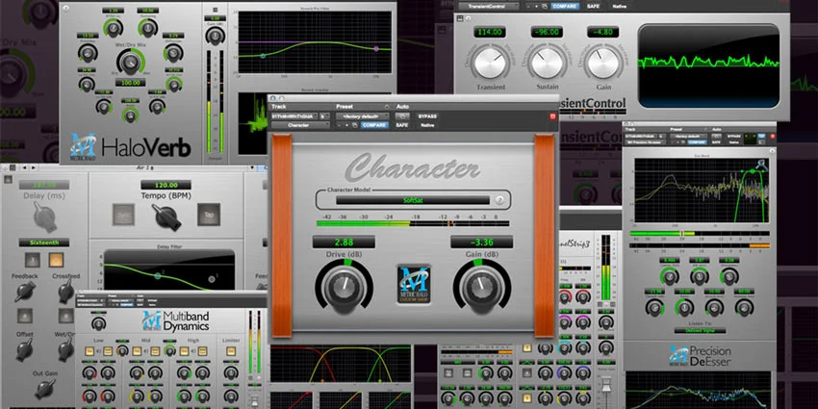818x409 pixels.
Task: Click COMPARE in the TransientControl header
Action: pos(565,7)
